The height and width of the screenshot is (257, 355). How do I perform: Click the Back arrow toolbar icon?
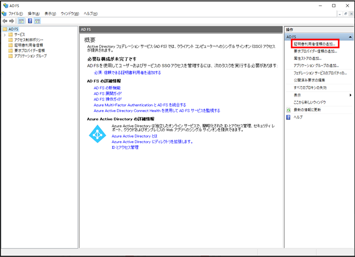pos(5,21)
